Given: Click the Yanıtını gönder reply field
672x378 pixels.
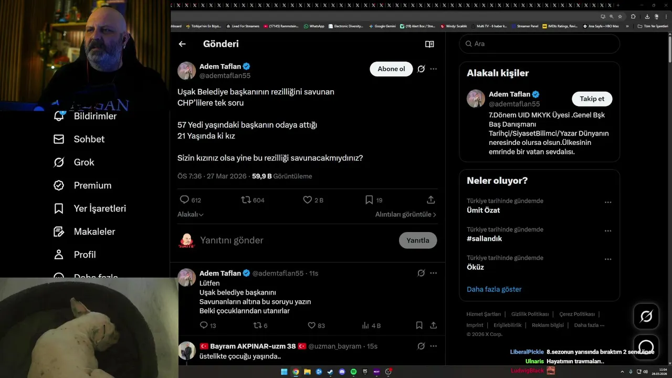Looking at the screenshot, I should [297, 240].
